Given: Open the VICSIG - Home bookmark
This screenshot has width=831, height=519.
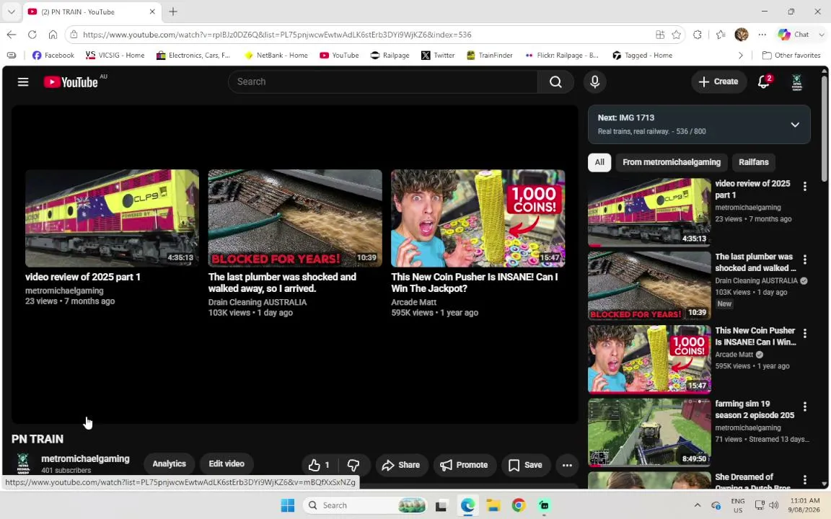Looking at the screenshot, I should pos(115,55).
